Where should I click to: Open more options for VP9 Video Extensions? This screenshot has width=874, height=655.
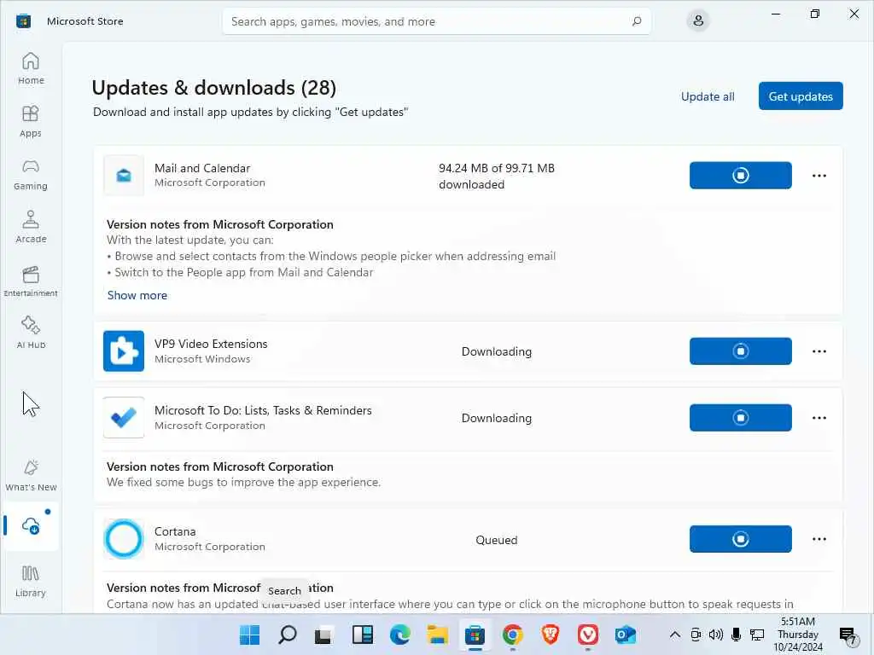coord(819,351)
